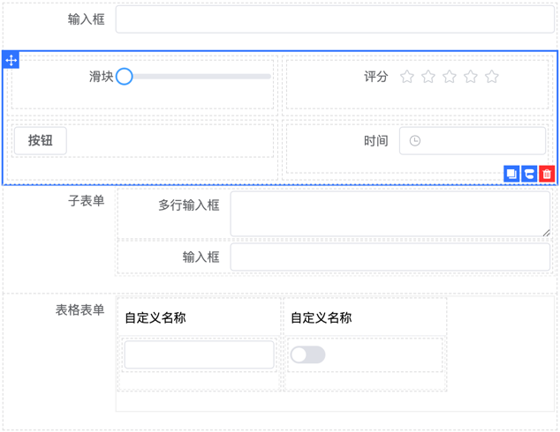The image size is (560, 432).
Task: Click the 子表单 label
Action: pyautogui.click(x=86, y=201)
